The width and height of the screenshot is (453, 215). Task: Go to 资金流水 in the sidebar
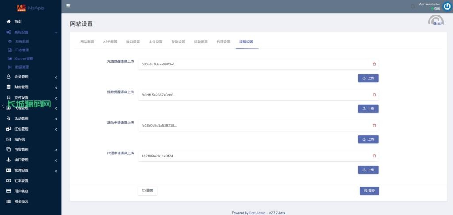[x=21, y=202]
